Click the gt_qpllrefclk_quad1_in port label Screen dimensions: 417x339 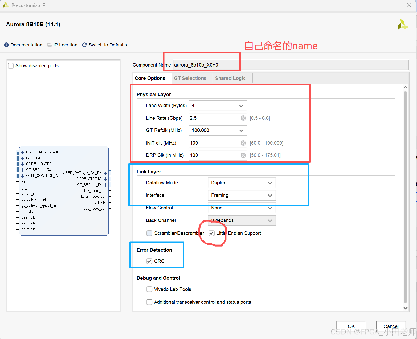pos(39,206)
